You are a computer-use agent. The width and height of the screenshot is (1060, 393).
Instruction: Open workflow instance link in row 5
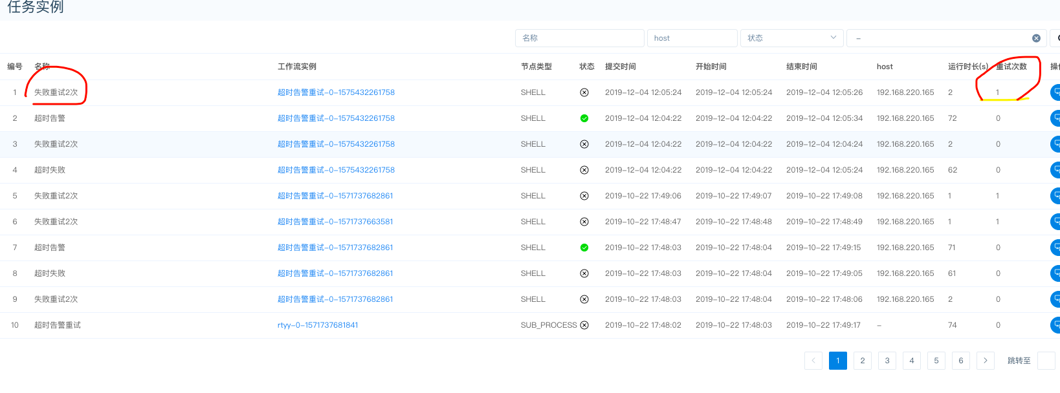point(335,196)
